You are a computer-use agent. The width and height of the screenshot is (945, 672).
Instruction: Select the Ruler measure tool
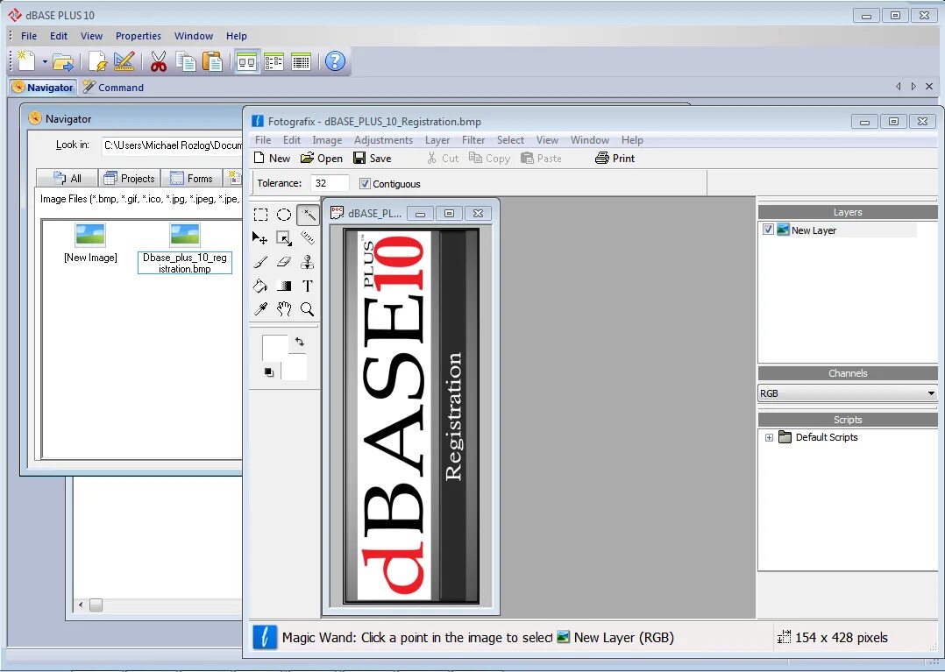pyautogui.click(x=308, y=238)
